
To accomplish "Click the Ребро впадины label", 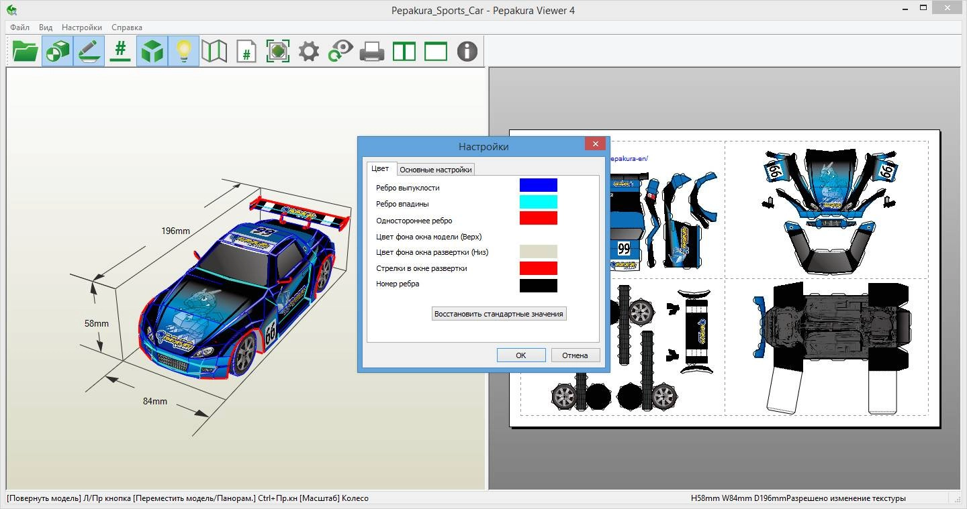I will 402,204.
